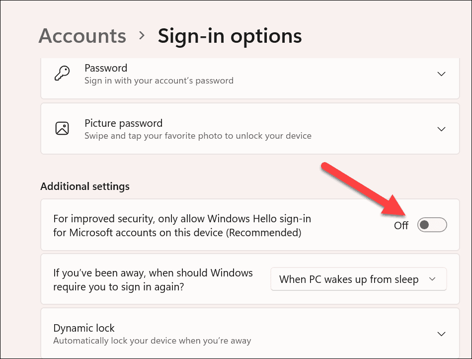This screenshot has height=359, width=472.
Task: Turn on Windows Hello-only sign-in for Microsoft accounts
Action: click(x=431, y=225)
